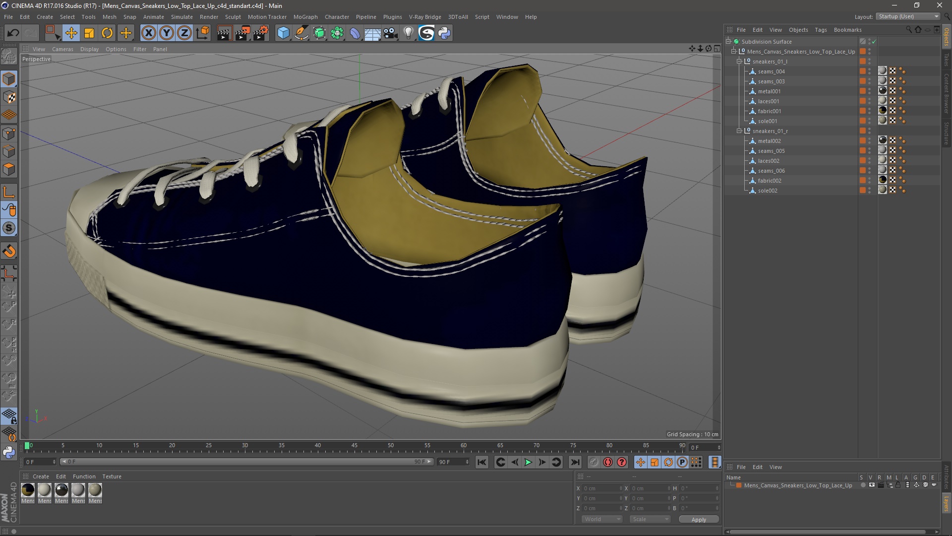This screenshot has width=952, height=536.
Task: Open viewport Cameras menu
Action: click(62, 49)
